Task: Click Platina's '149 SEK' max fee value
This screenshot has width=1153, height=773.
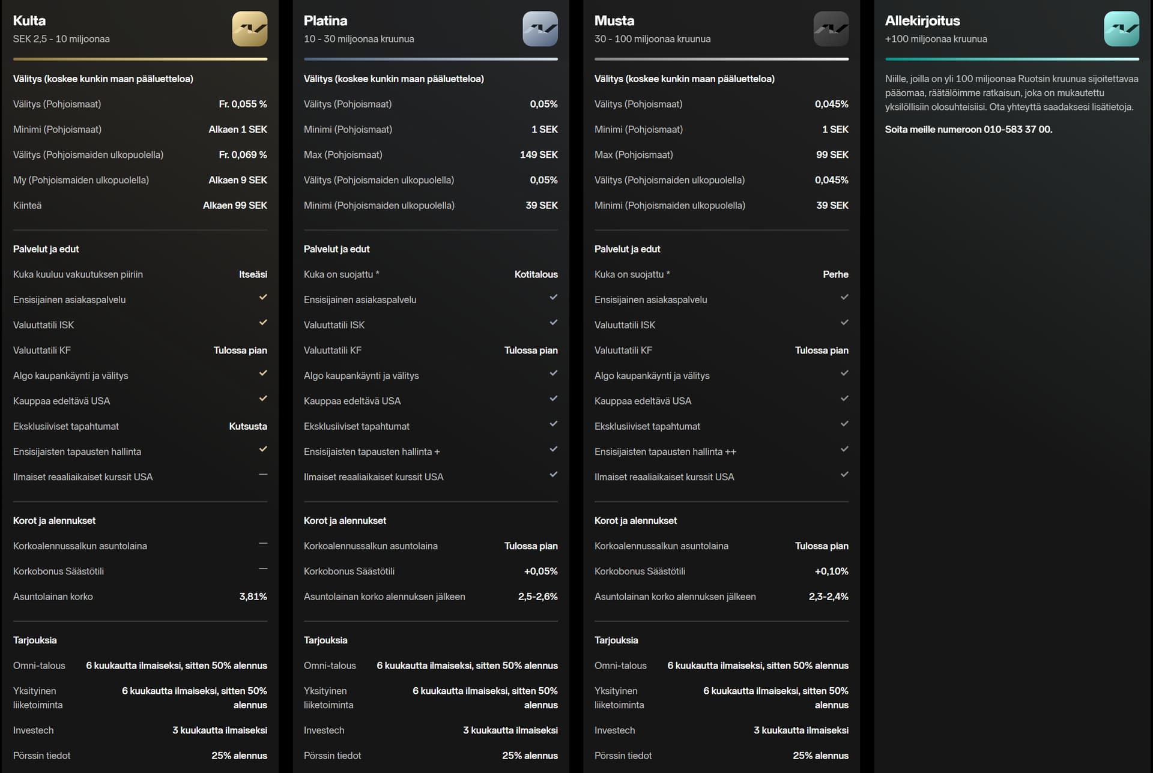Action: [539, 155]
